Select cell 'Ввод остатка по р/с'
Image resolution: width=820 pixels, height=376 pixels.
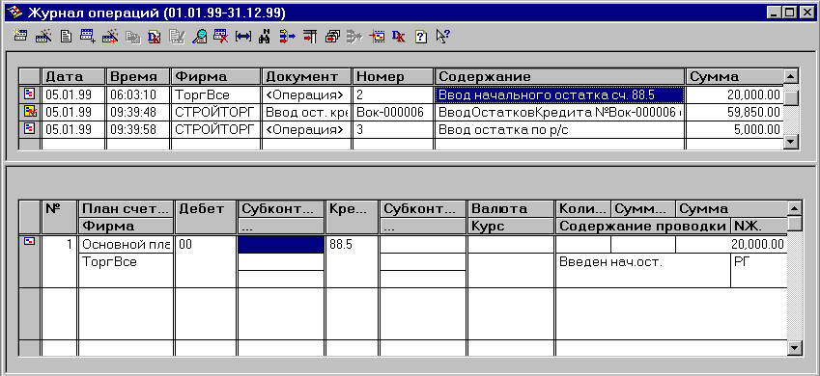tap(559, 129)
